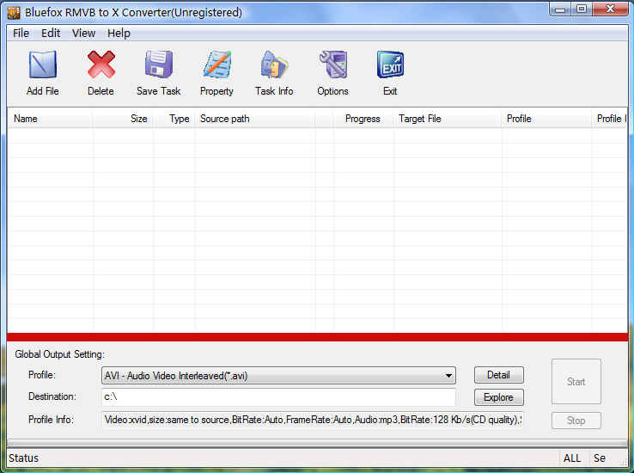Sort the list by Name column header
Screen dimensions: 634x473
[50, 119]
